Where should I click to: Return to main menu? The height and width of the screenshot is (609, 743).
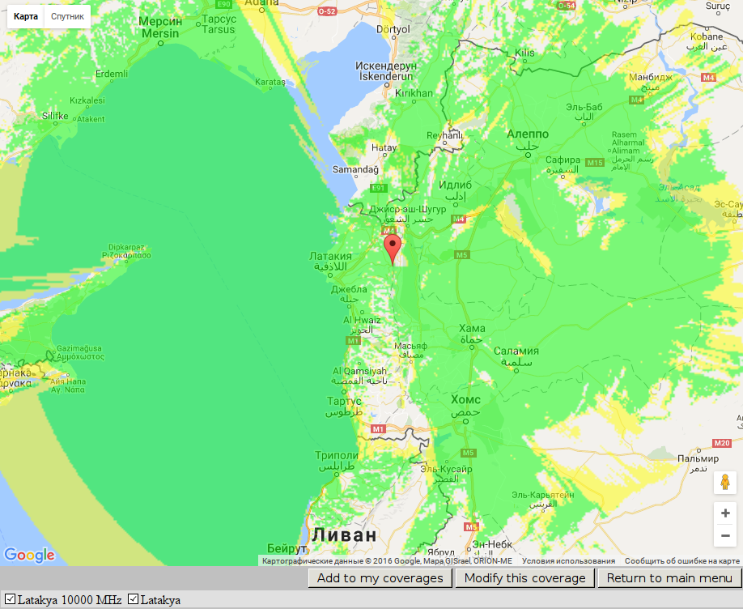coord(669,578)
